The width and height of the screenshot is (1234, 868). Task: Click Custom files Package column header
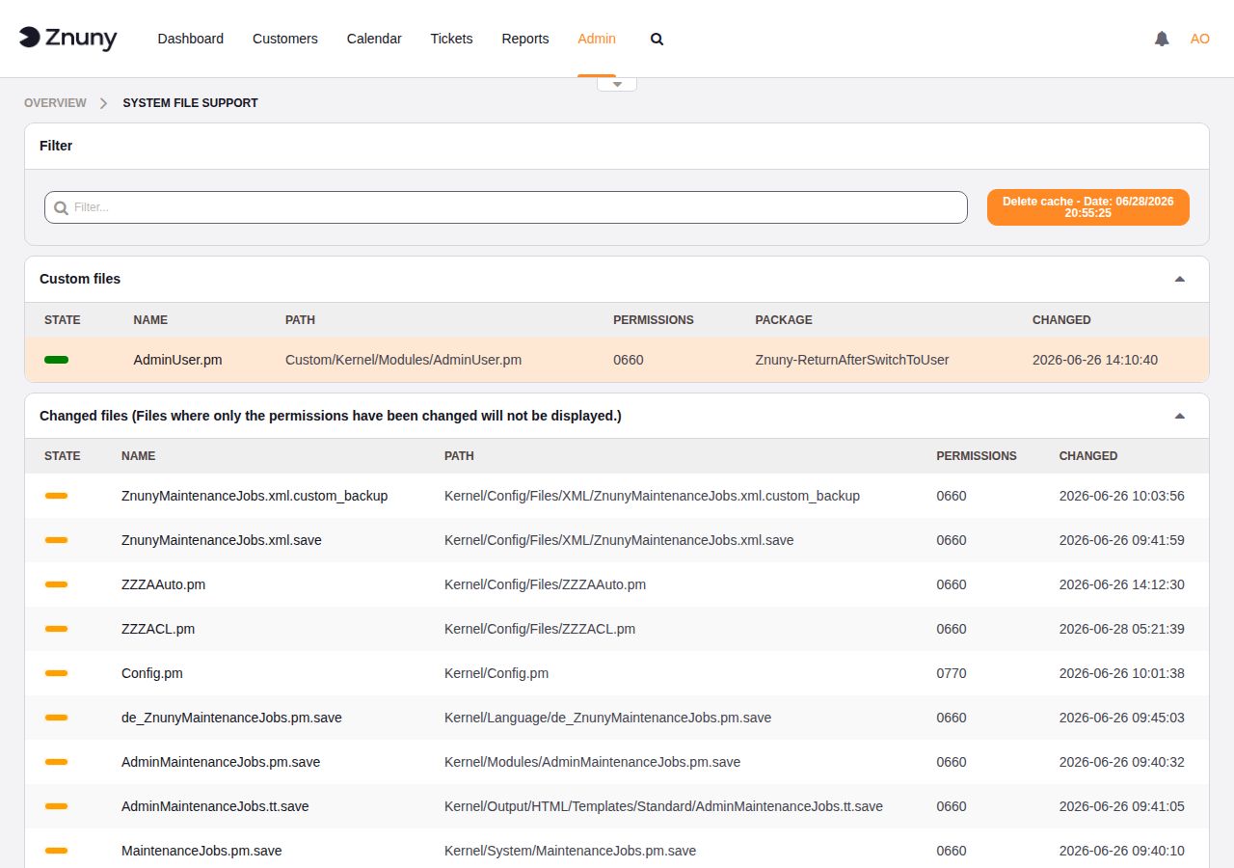click(x=784, y=320)
